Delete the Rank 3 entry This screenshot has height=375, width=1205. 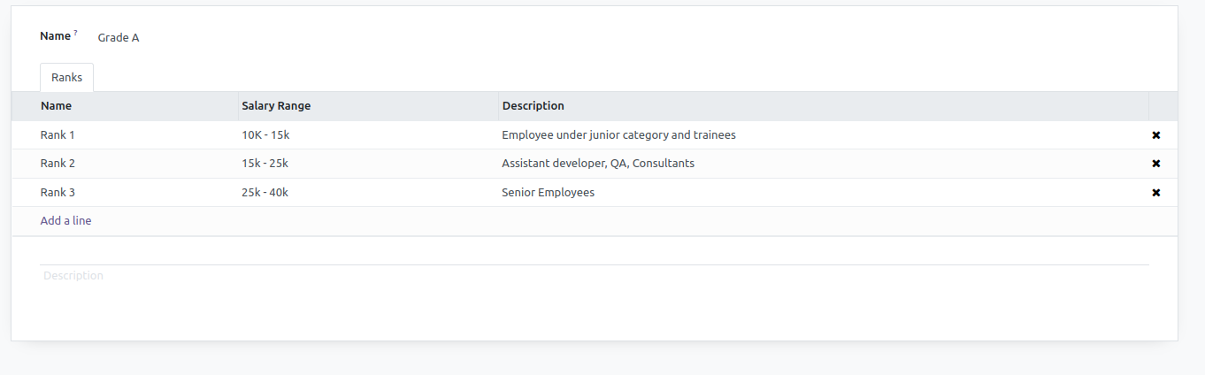pos(1155,193)
